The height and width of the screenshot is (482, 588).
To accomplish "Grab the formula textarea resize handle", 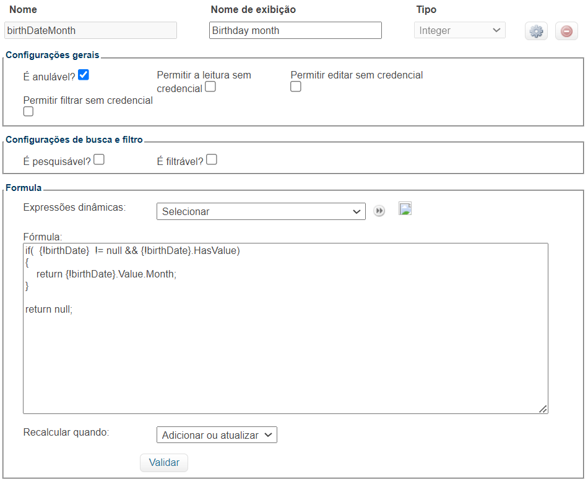I will pos(543,408).
